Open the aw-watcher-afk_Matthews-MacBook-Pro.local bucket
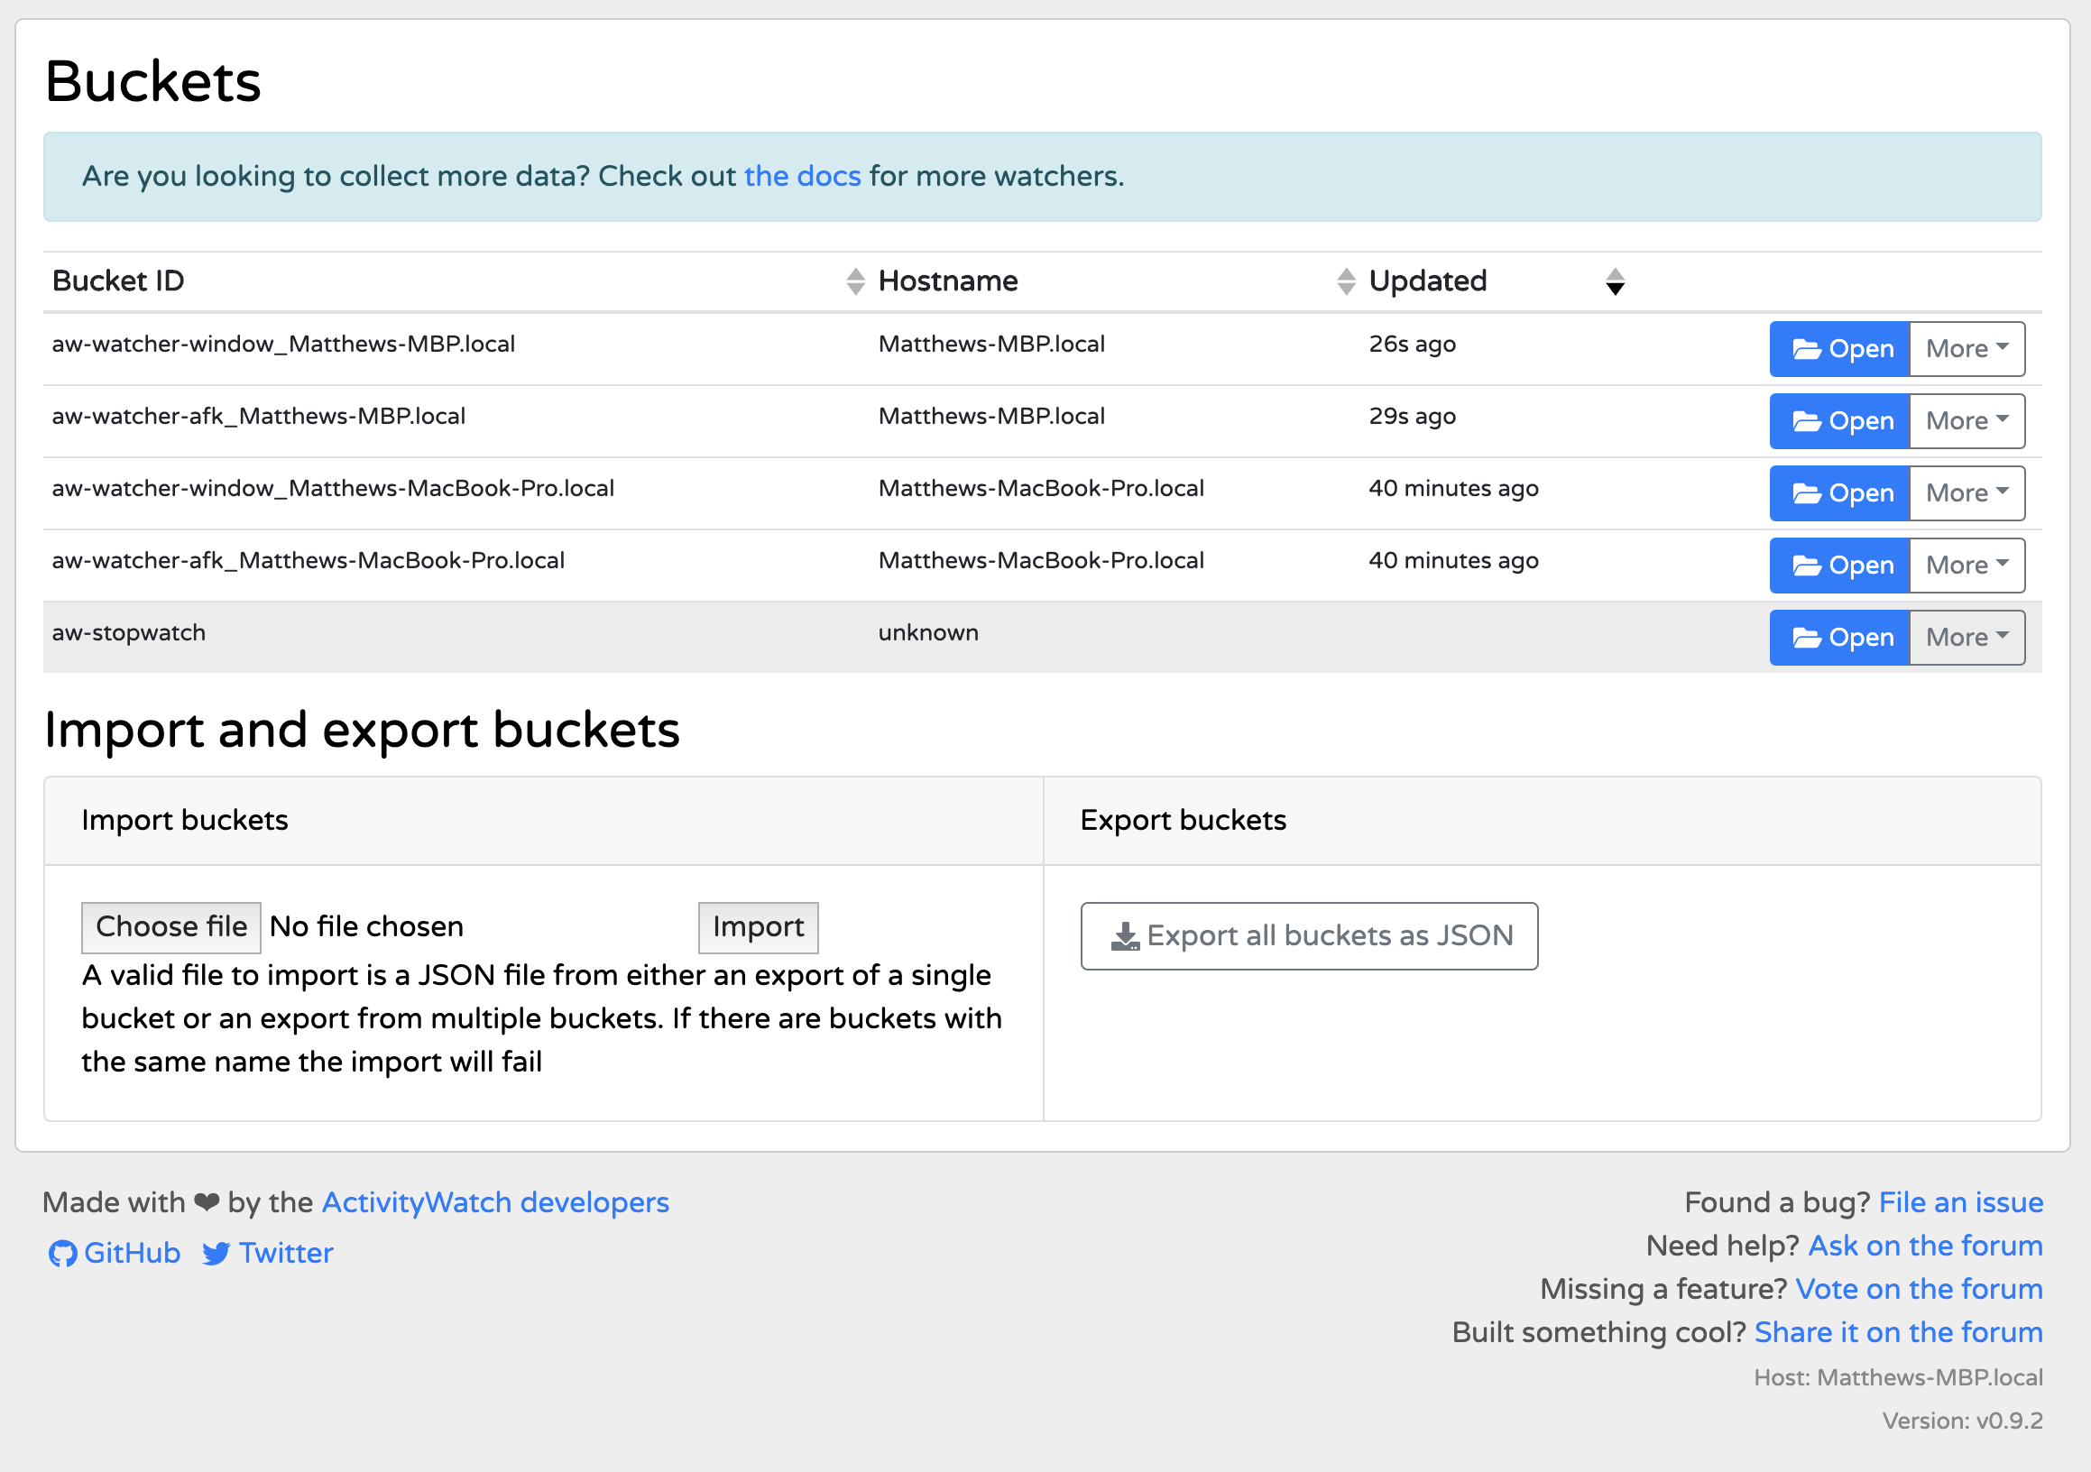 pyautogui.click(x=1838, y=565)
